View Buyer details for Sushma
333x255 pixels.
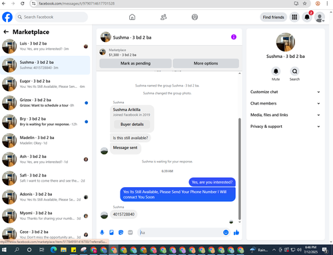[132, 125]
